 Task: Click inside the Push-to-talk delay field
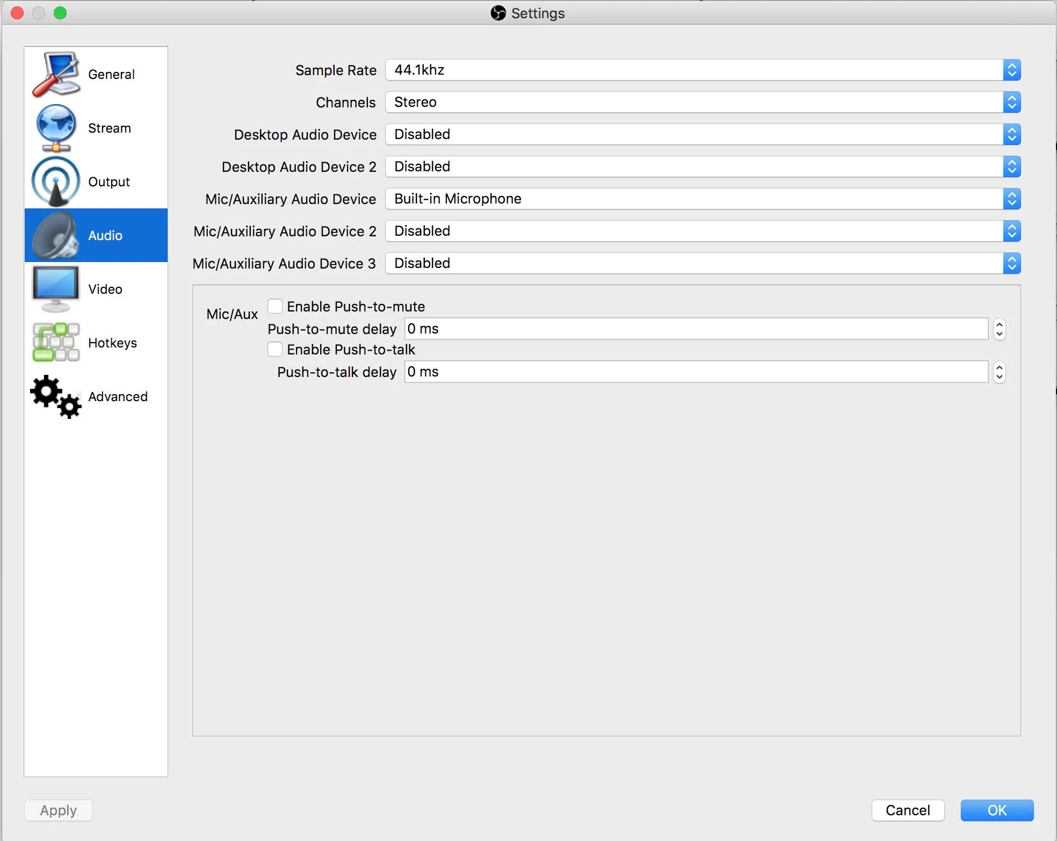coord(696,372)
